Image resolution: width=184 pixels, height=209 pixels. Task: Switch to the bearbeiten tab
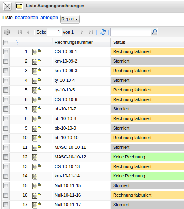(26, 18)
